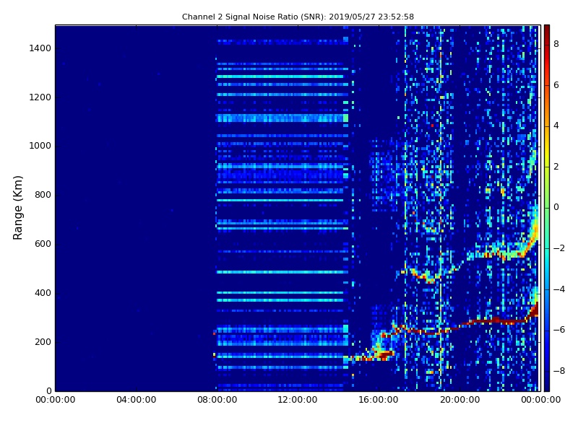Click the colorbar label 4
Image resolution: width=578 pixels, height=433 pixels.
coord(556,126)
